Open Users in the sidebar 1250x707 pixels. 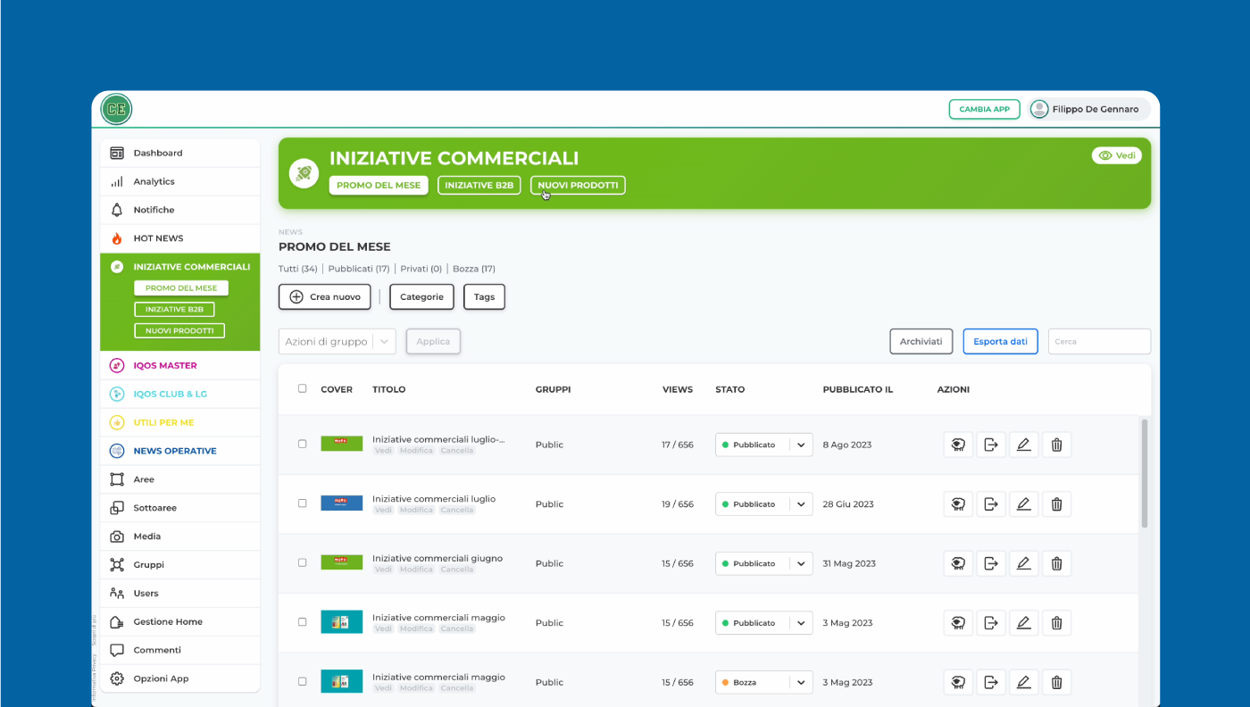coord(179,594)
